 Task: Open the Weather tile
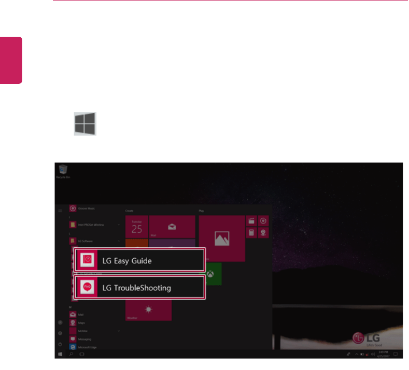148,310
